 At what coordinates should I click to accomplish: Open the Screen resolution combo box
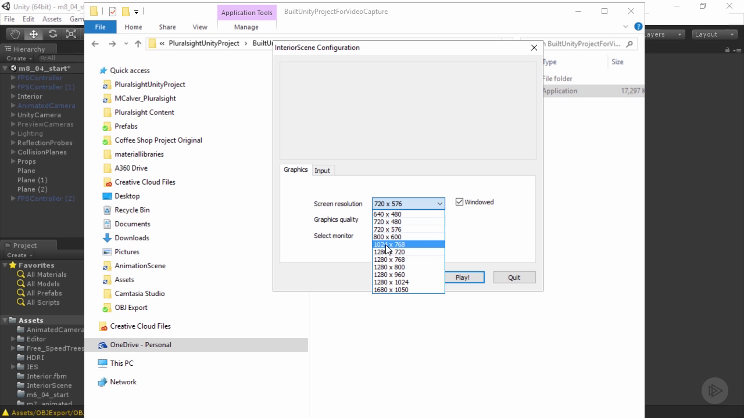[408, 204]
